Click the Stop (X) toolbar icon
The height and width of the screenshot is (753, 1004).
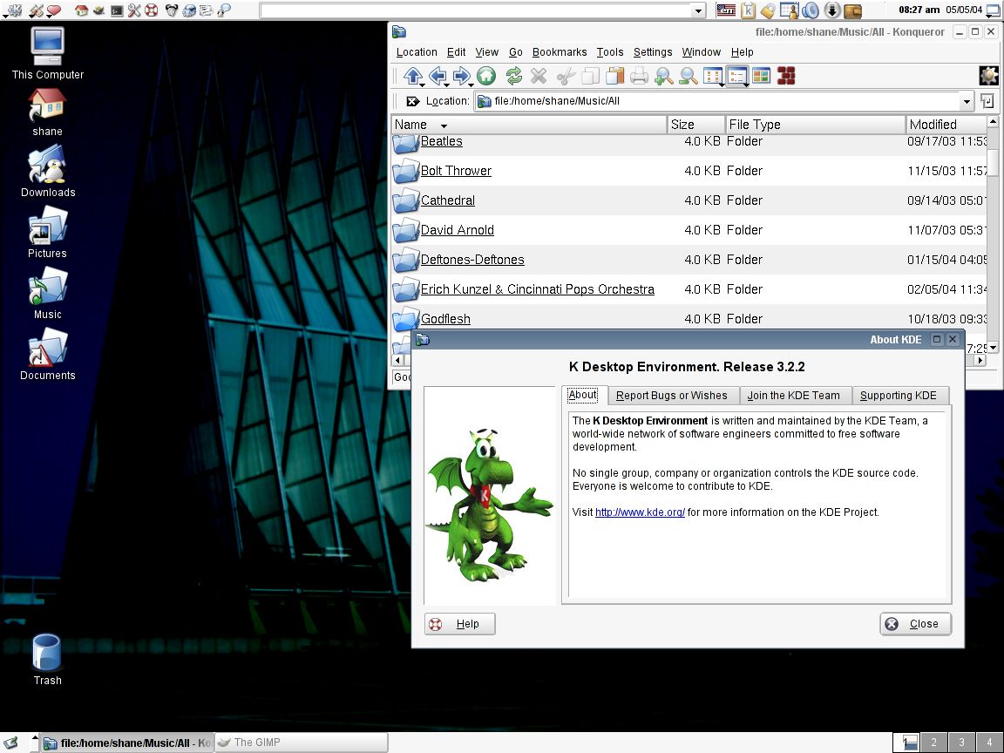[x=539, y=76]
